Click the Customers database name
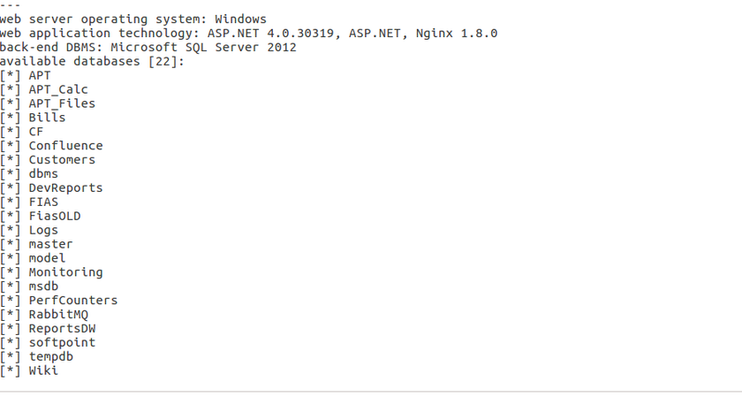 [61, 160]
